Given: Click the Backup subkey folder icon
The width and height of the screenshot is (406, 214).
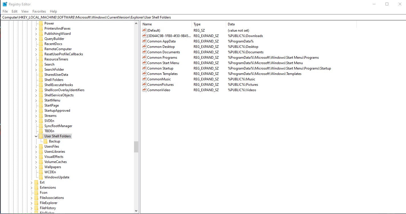Looking at the screenshot, I should pyautogui.click(x=45, y=141).
